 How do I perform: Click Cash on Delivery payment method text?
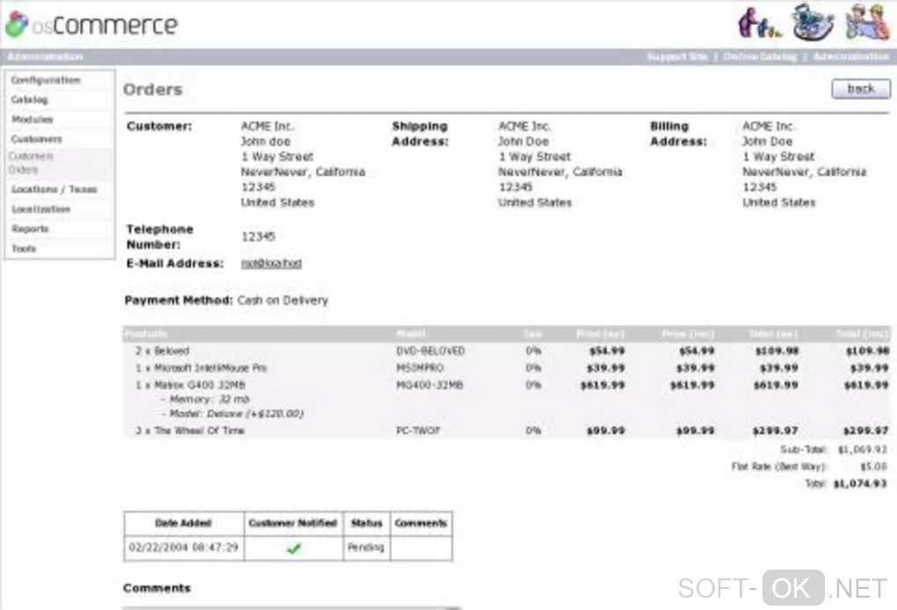click(x=282, y=300)
